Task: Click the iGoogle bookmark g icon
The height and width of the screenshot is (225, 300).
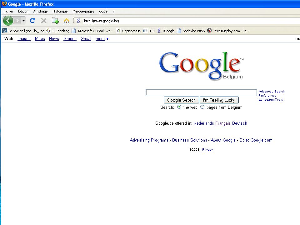Action: pyautogui.click(x=159, y=31)
